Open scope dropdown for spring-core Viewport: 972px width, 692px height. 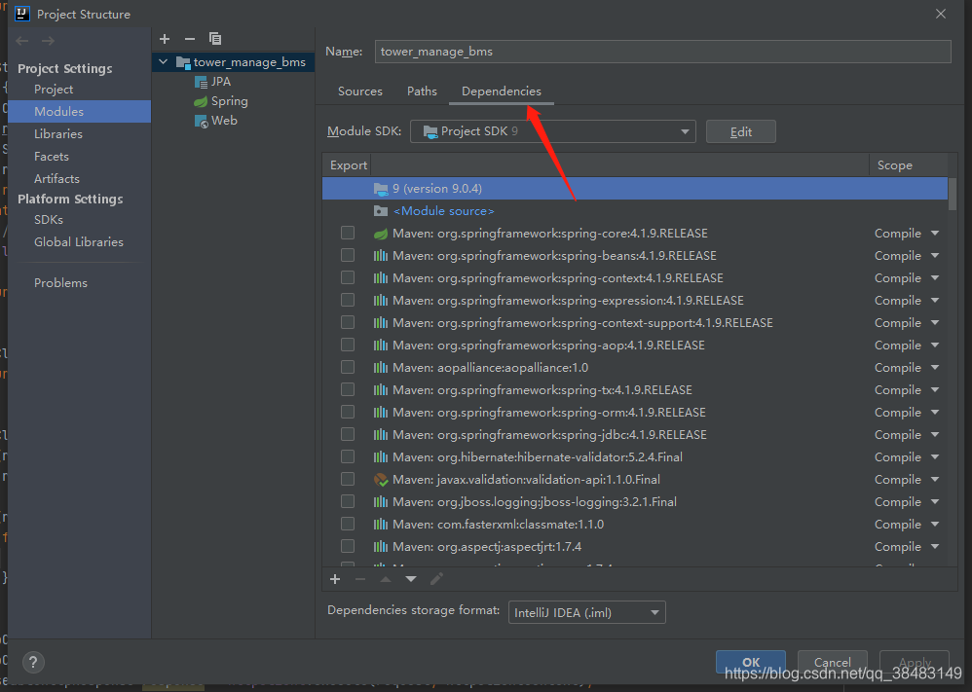click(935, 234)
